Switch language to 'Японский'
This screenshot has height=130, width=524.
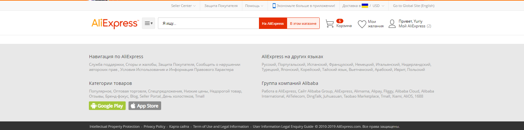tap(290, 70)
